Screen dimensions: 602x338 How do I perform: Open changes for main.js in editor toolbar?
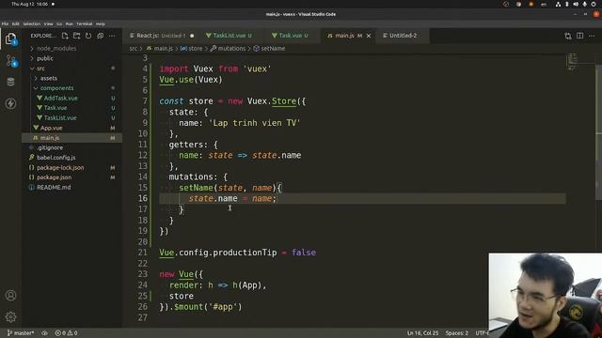tap(568, 36)
